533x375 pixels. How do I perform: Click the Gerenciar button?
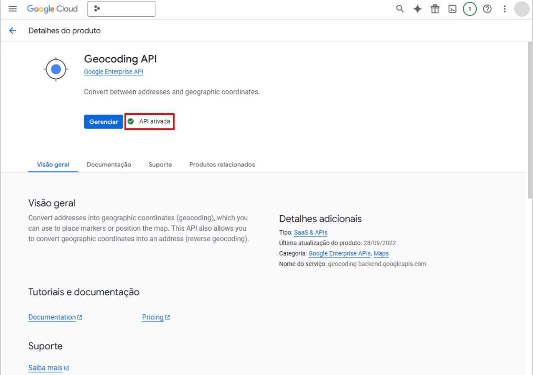pos(104,122)
